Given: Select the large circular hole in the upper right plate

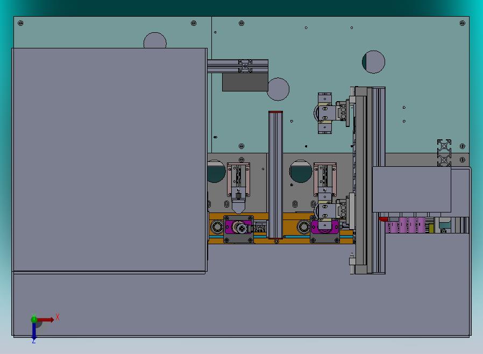Looking at the screenshot, I should (373, 62).
